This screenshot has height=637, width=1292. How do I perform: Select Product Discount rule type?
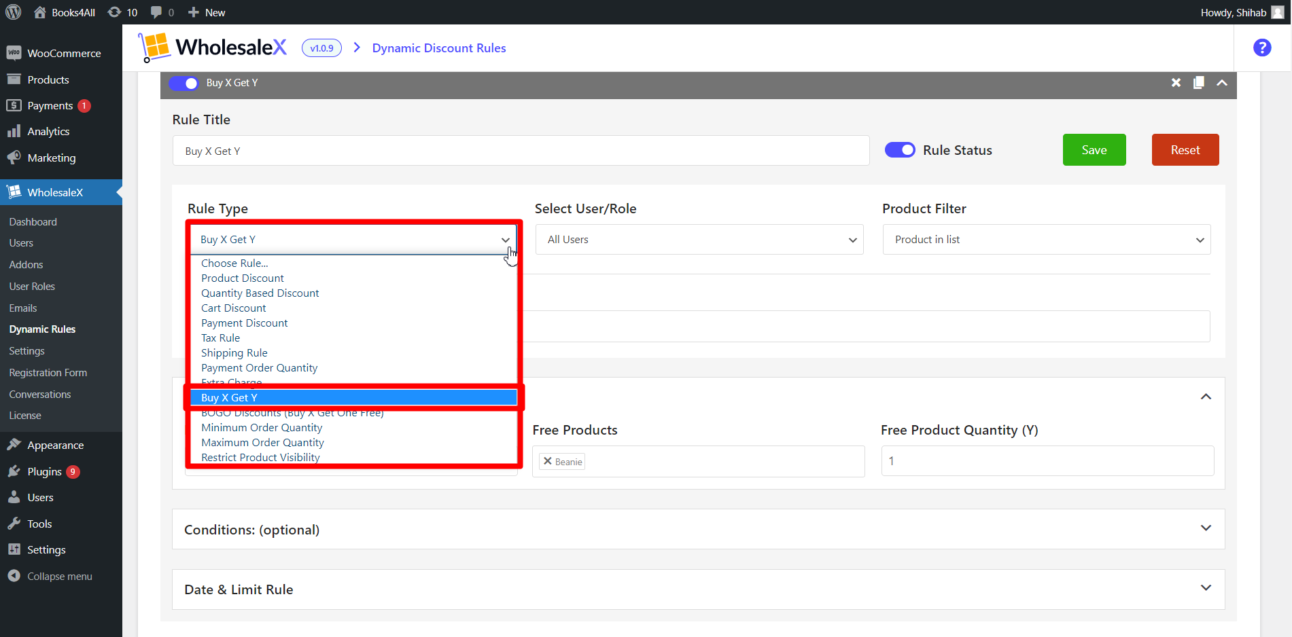[243, 278]
